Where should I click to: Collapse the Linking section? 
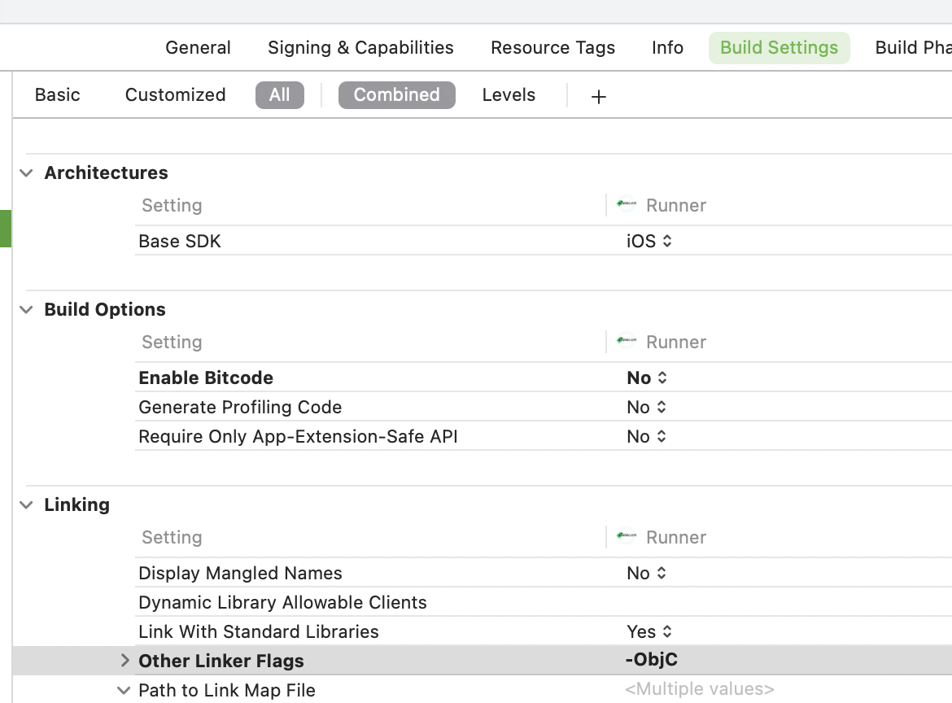click(x=27, y=504)
